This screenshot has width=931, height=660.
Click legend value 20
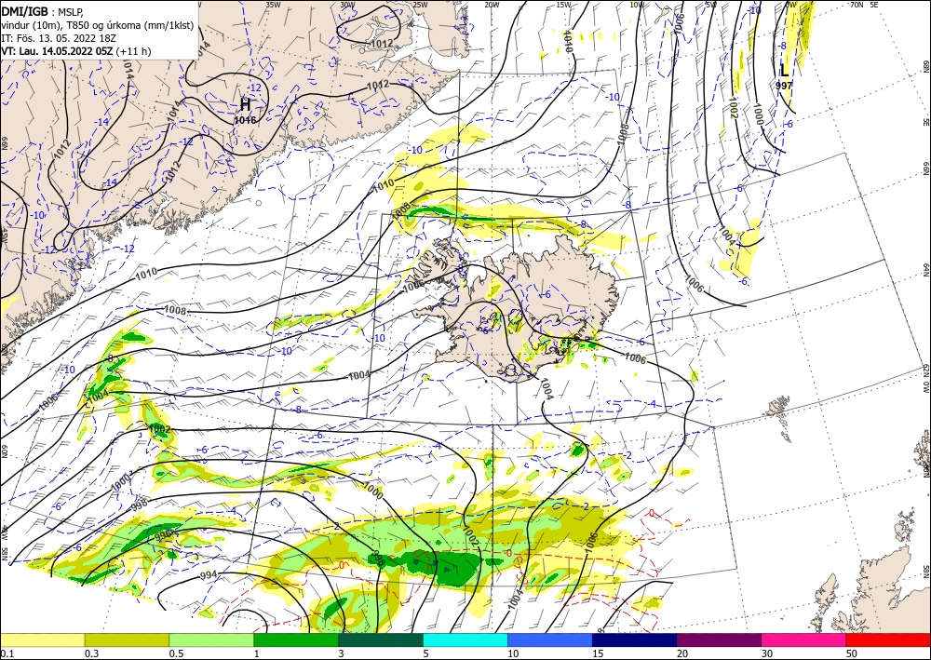pyautogui.click(x=682, y=653)
